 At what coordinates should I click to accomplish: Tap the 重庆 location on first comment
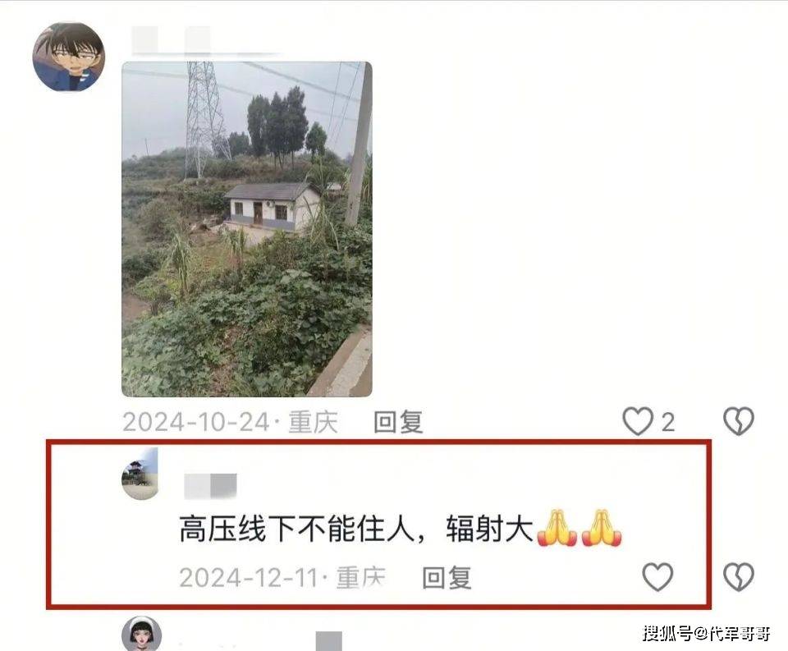tap(313, 422)
